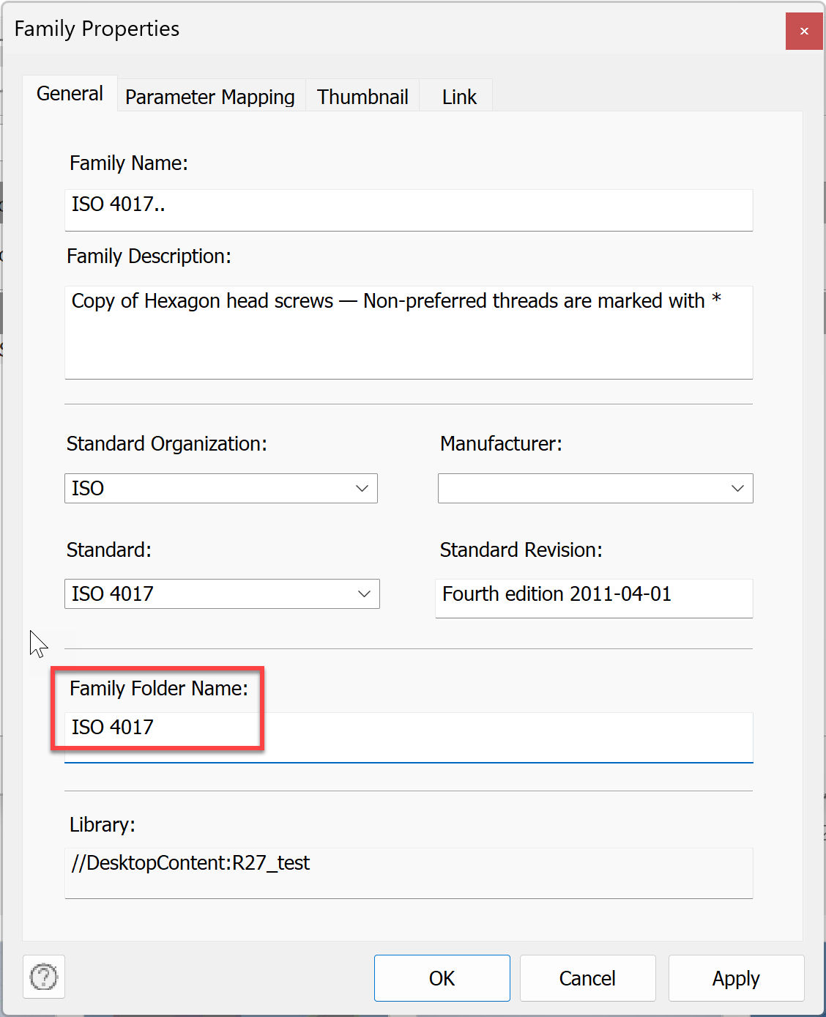Click the Manufacturer dropdown chevron
Viewport: 826px width, 1017px height.
[x=737, y=488]
